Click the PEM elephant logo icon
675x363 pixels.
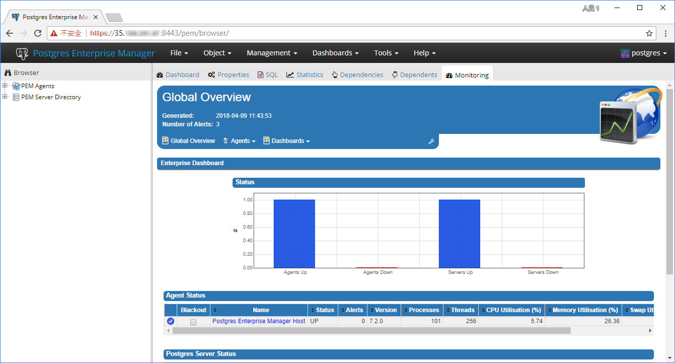(22, 53)
